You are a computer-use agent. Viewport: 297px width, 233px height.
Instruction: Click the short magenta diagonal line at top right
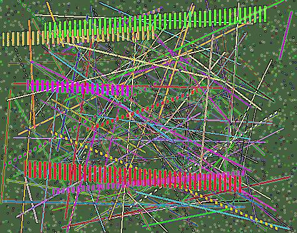pos(286,35)
